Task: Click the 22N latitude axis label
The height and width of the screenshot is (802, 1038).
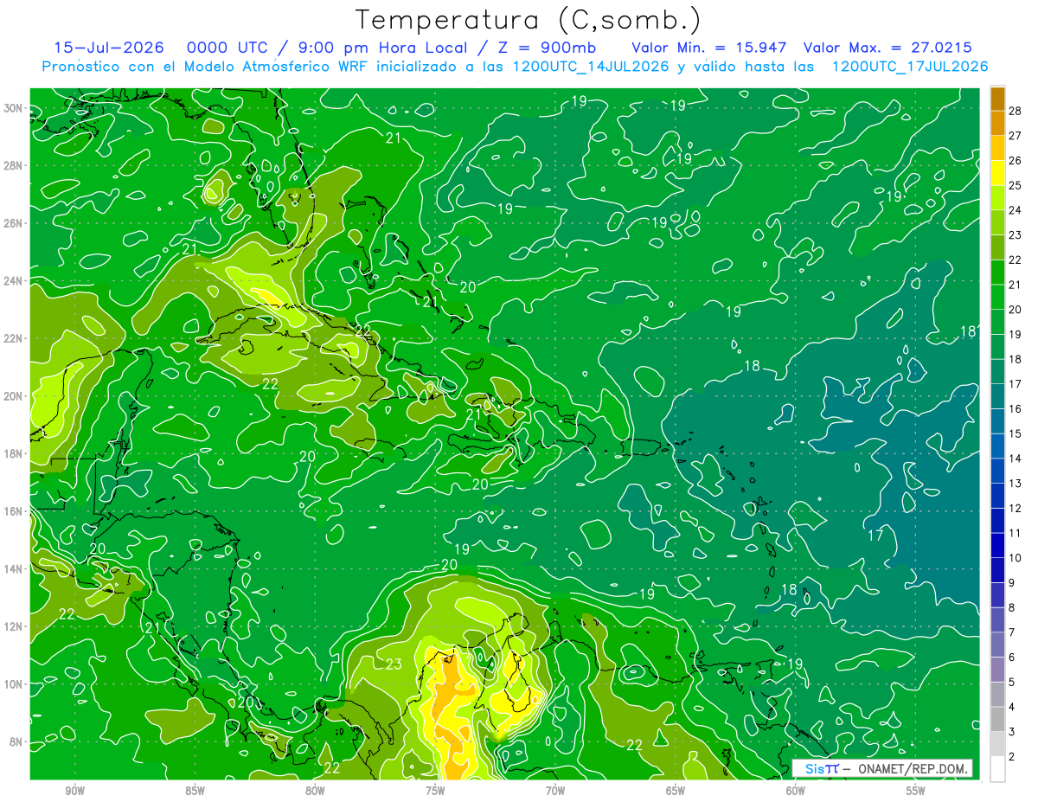Action: pyautogui.click(x=15, y=338)
